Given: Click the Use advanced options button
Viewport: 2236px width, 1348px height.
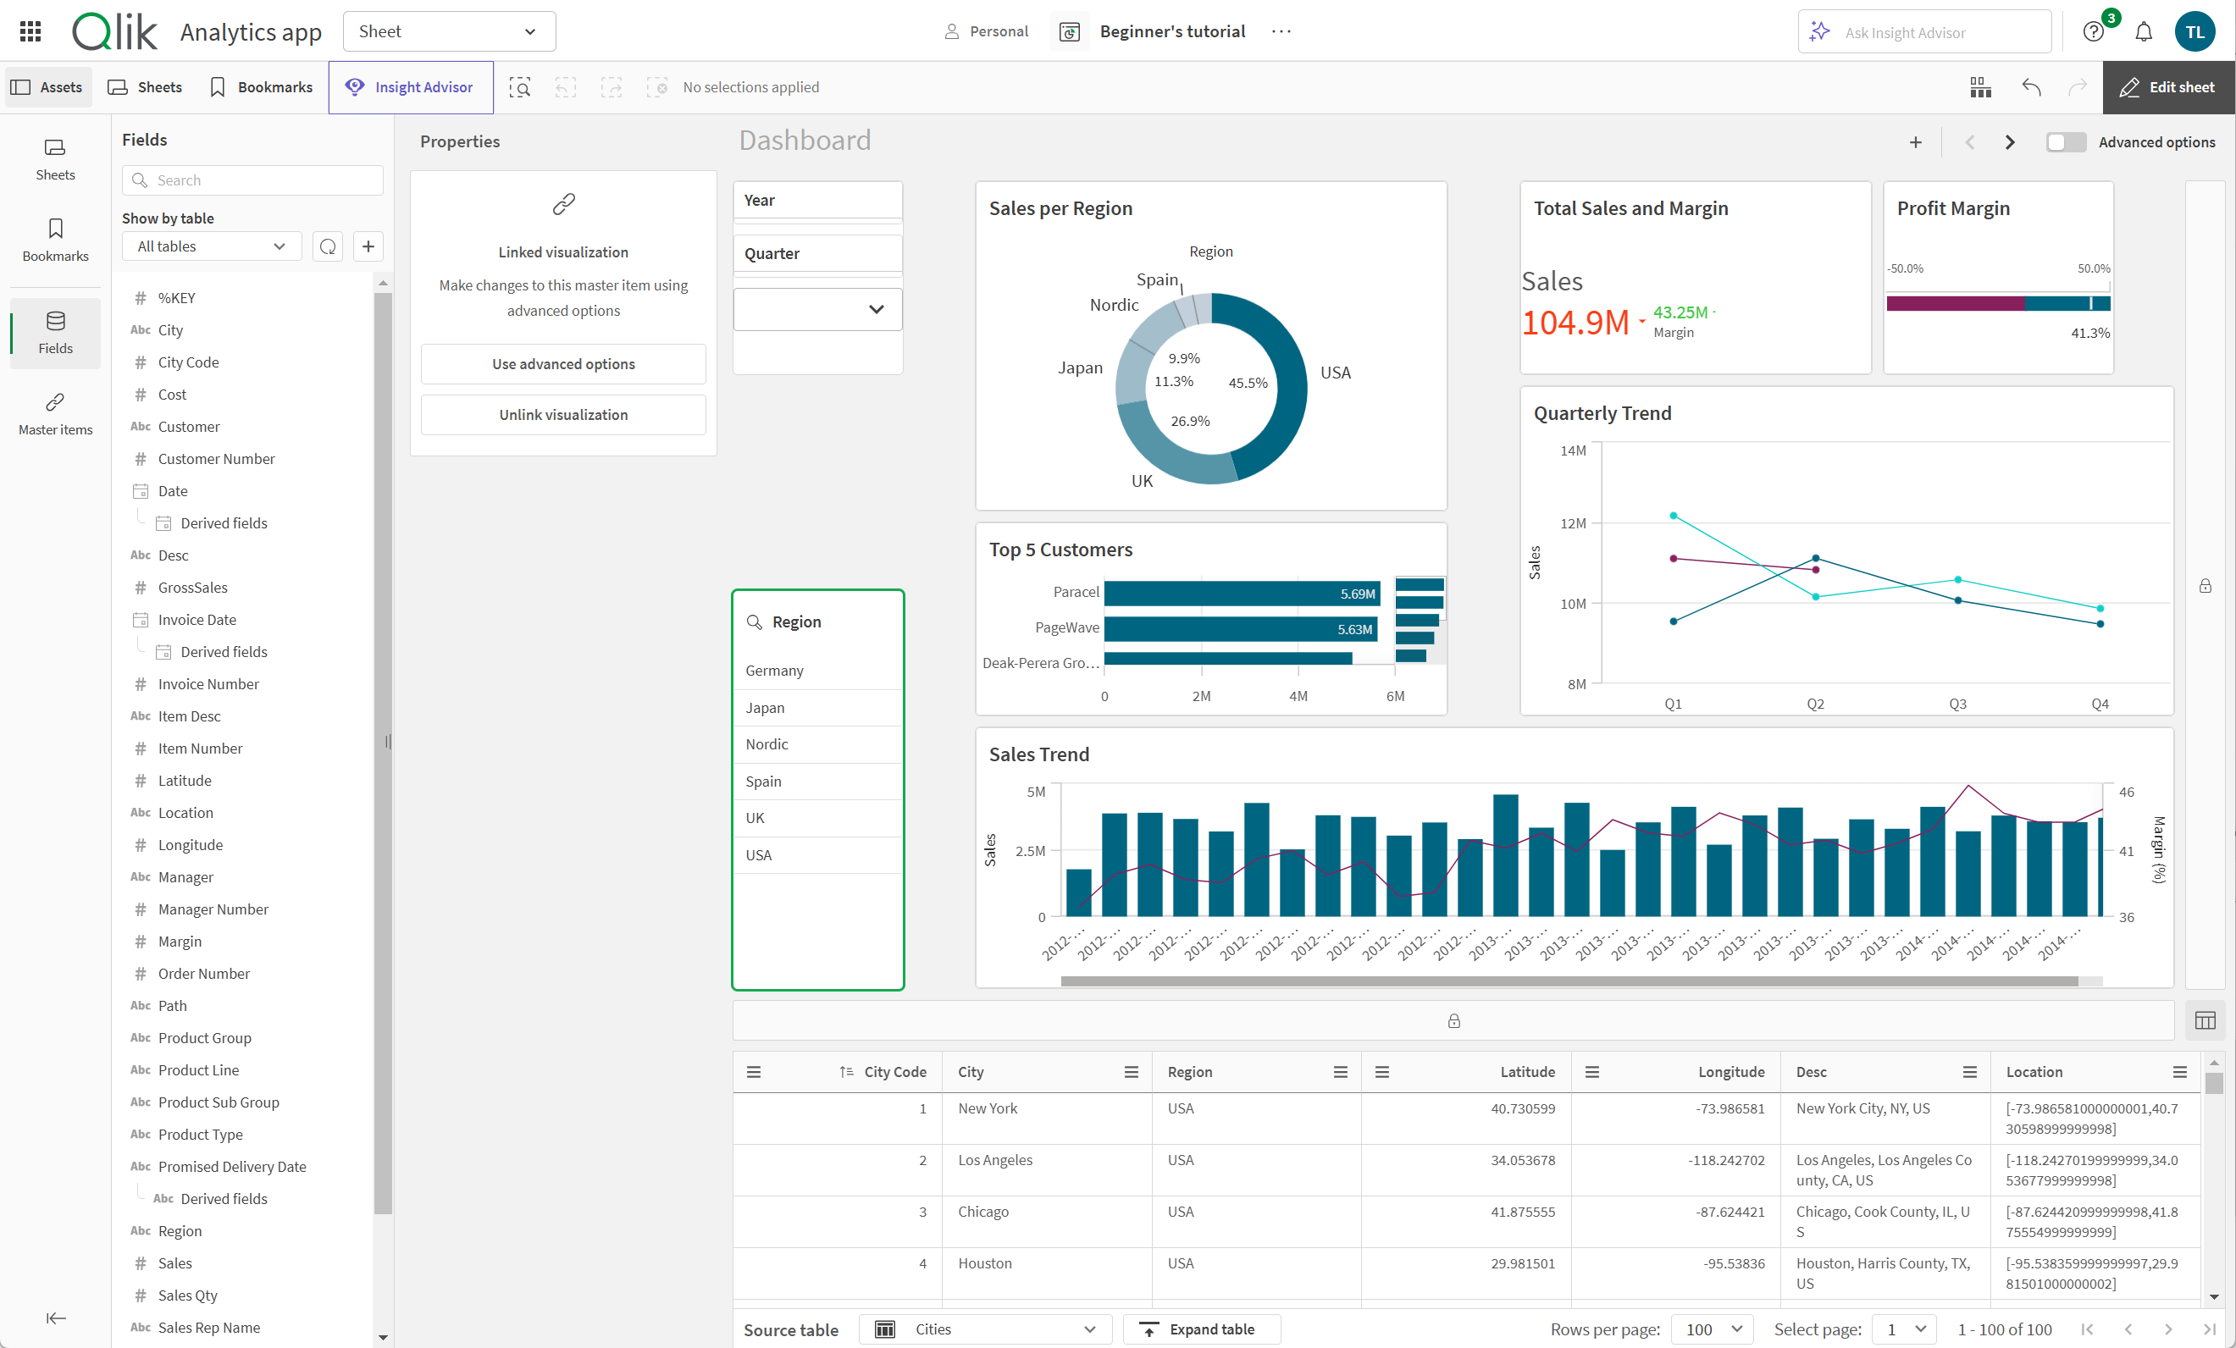Looking at the screenshot, I should pos(564,362).
